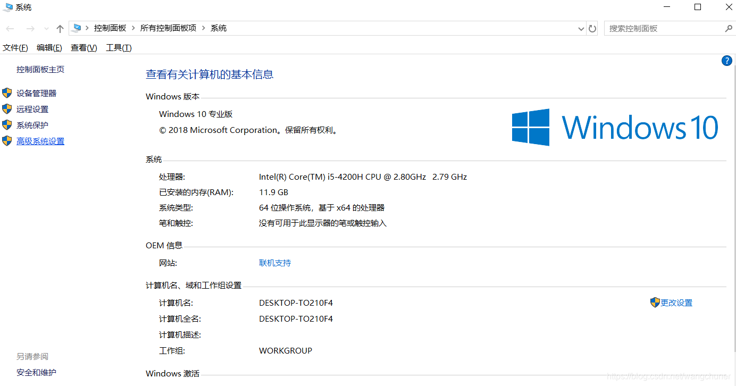The width and height of the screenshot is (736, 386).
Task: Open the 文件(F) menu
Action: pos(15,48)
